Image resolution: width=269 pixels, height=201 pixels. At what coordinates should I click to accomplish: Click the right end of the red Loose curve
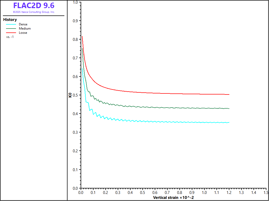pyautogui.click(x=229, y=94)
